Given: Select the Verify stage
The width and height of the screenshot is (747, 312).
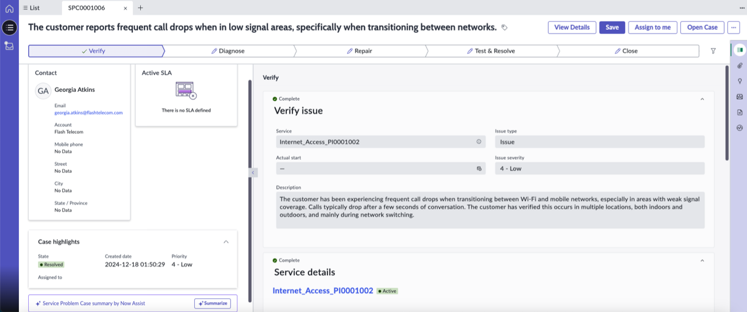Looking at the screenshot, I should pos(96,51).
